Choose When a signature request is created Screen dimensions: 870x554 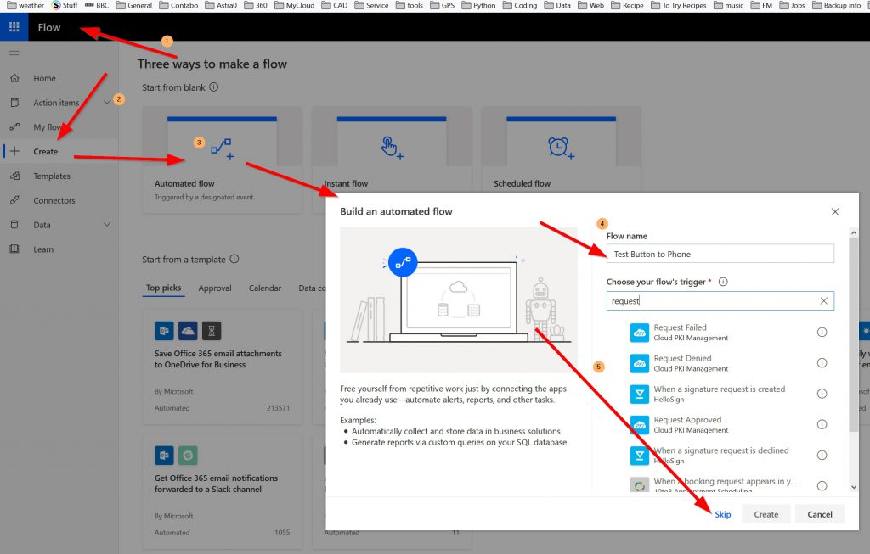click(718, 394)
